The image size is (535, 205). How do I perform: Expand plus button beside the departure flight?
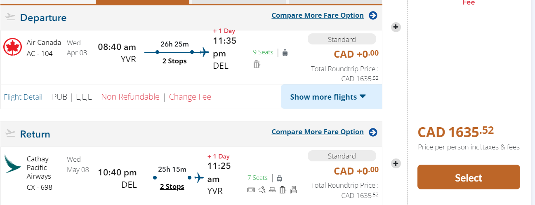[x=396, y=27]
